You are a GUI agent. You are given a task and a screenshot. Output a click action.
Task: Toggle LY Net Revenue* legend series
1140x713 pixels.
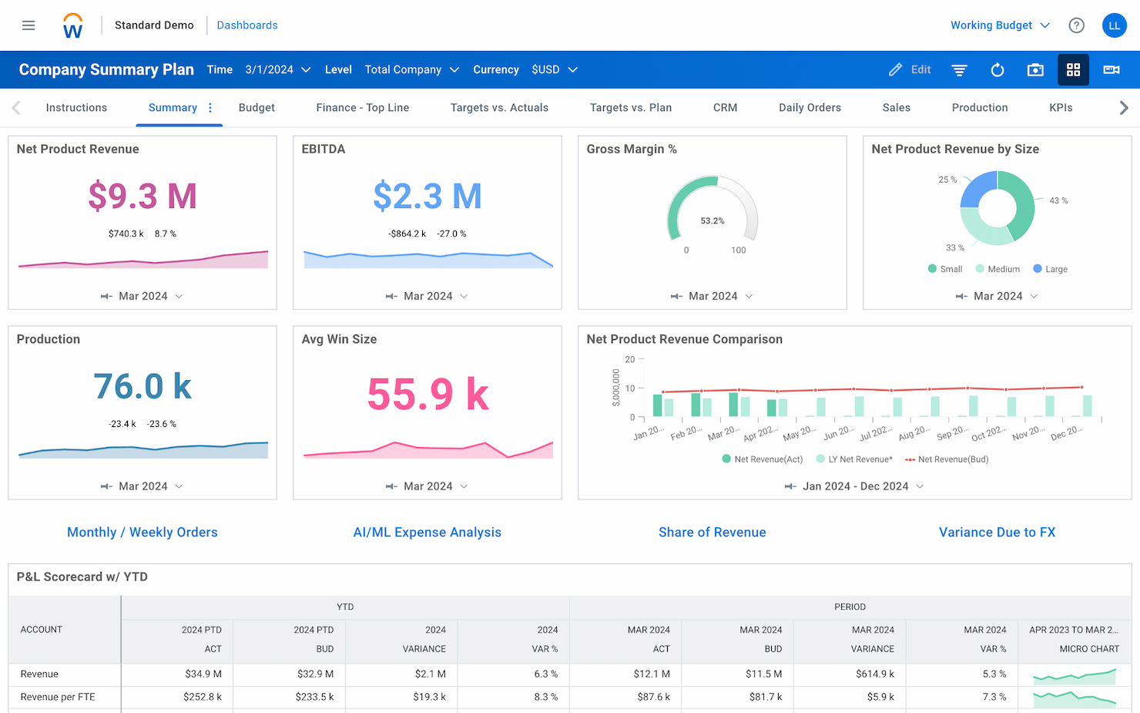click(x=854, y=459)
